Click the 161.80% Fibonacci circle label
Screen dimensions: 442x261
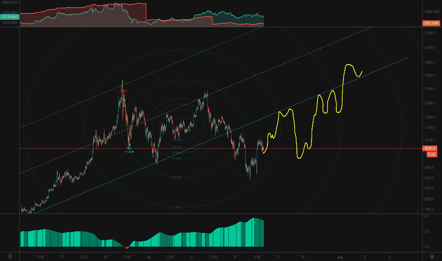click(x=176, y=207)
